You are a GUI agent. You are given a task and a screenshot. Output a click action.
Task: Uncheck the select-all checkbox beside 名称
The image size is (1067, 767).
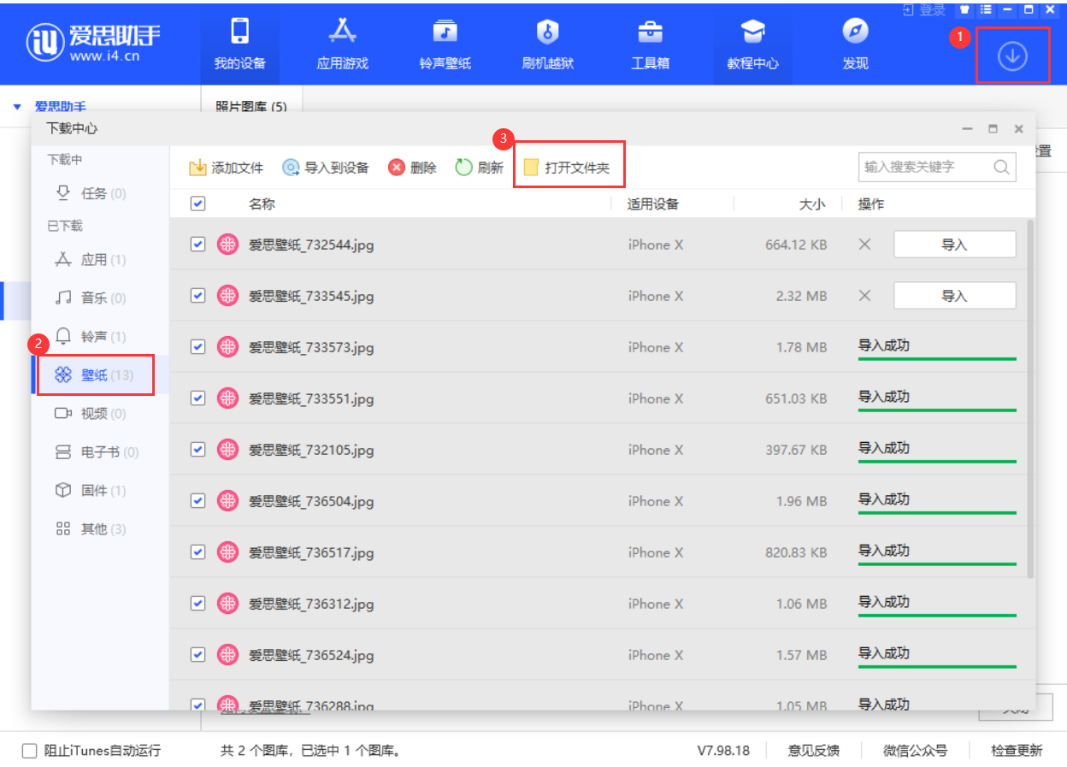[197, 204]
